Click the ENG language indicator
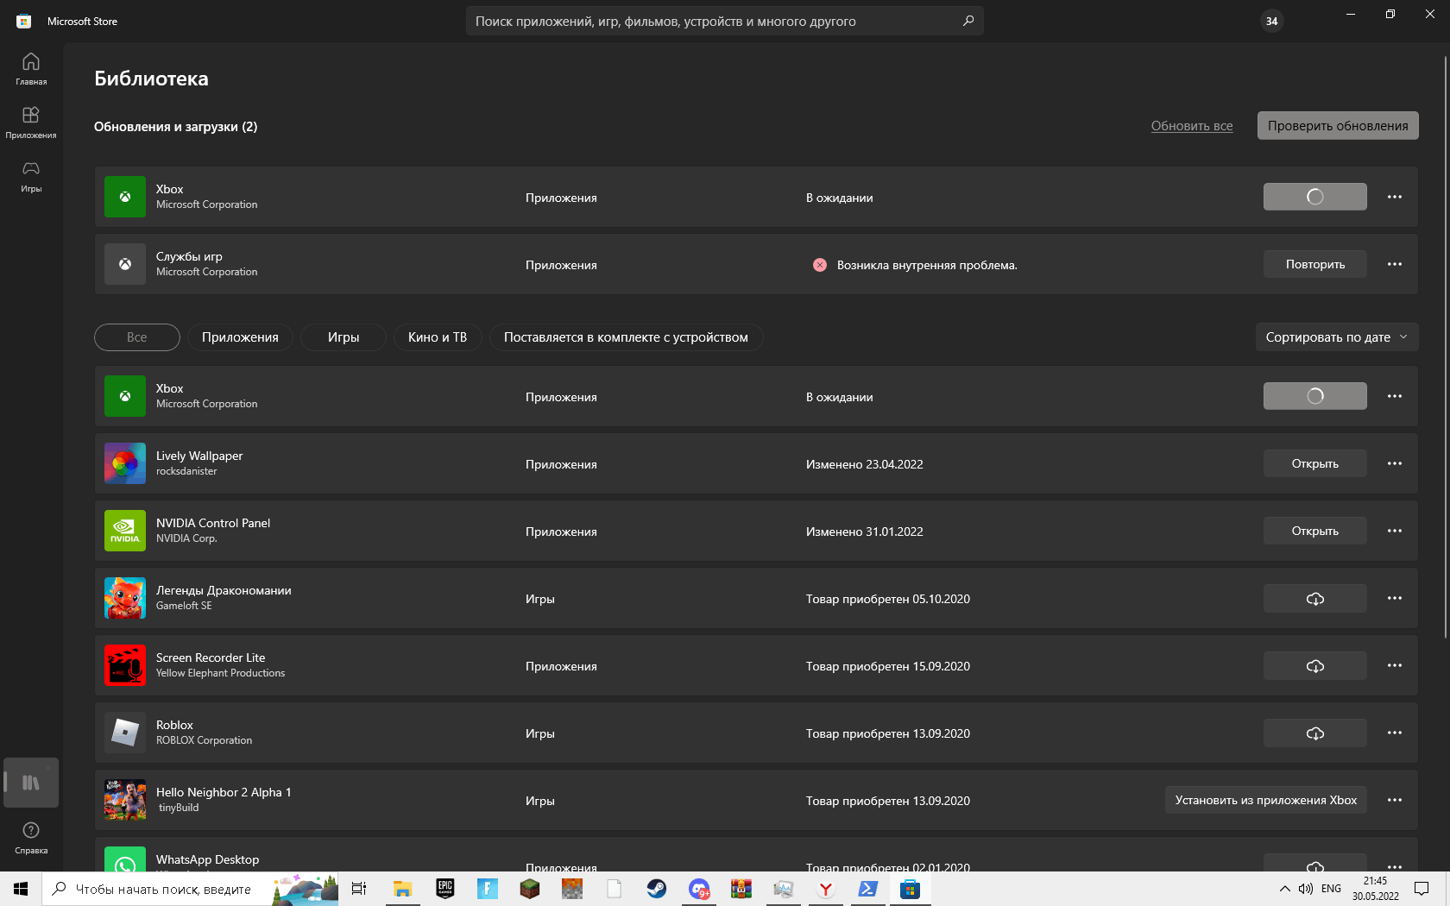The width and height of the screenshot is (1450, 906). coord(1331,889)
